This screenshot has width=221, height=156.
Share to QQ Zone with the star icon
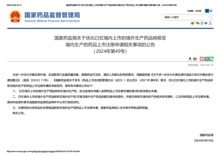tap(207, 59)
